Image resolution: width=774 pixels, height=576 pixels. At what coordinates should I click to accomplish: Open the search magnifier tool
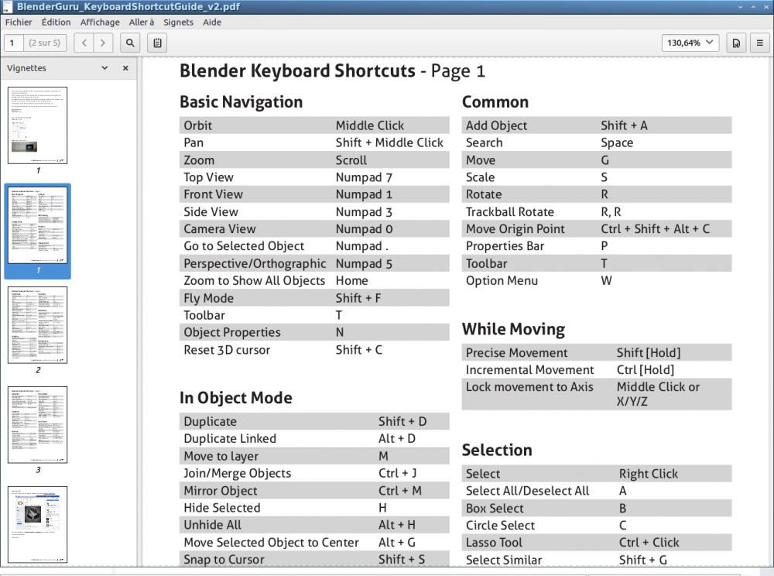130,43
